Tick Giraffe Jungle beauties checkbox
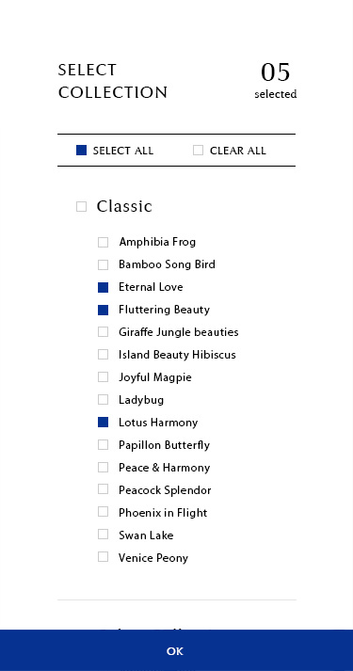Screen dimensions: 353x671 click(x=104, y=332)
